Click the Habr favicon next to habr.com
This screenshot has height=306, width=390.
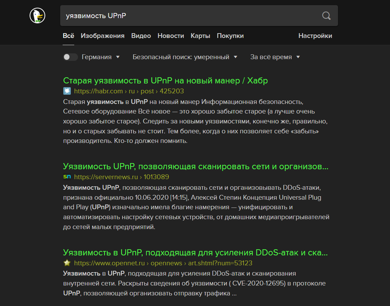67,91
